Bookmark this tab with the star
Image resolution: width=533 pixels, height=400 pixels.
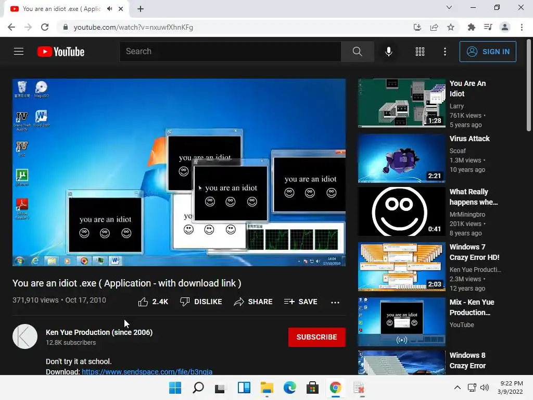[451, 27]
